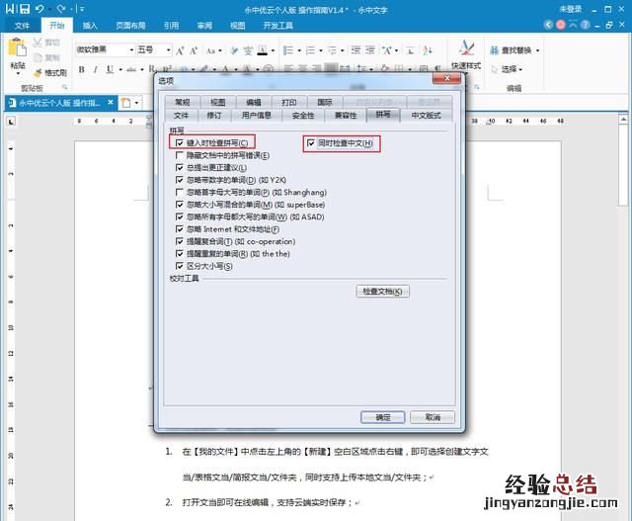Switch to the 页面布局 ribbon tab

click(130, 26)
